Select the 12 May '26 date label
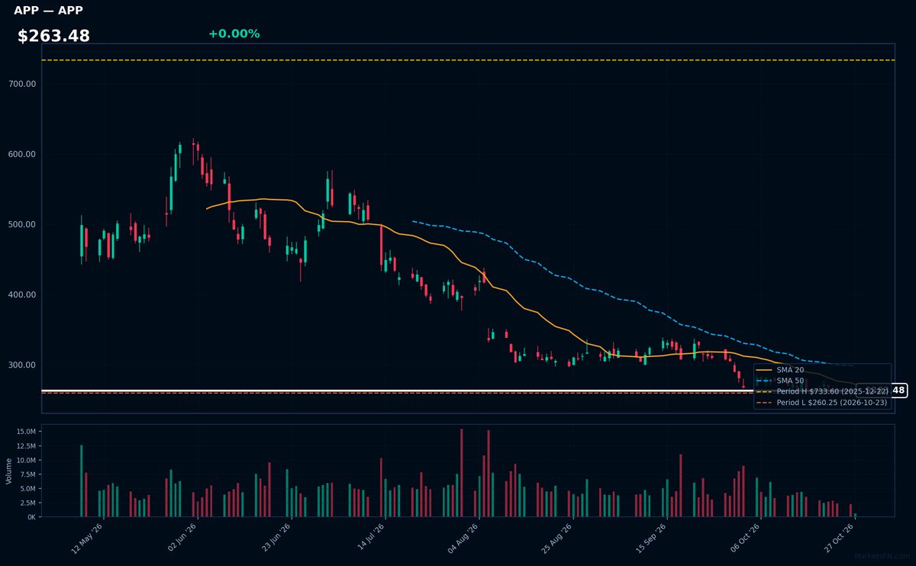This screenshot has width=916, height=566. click(87, 539)
